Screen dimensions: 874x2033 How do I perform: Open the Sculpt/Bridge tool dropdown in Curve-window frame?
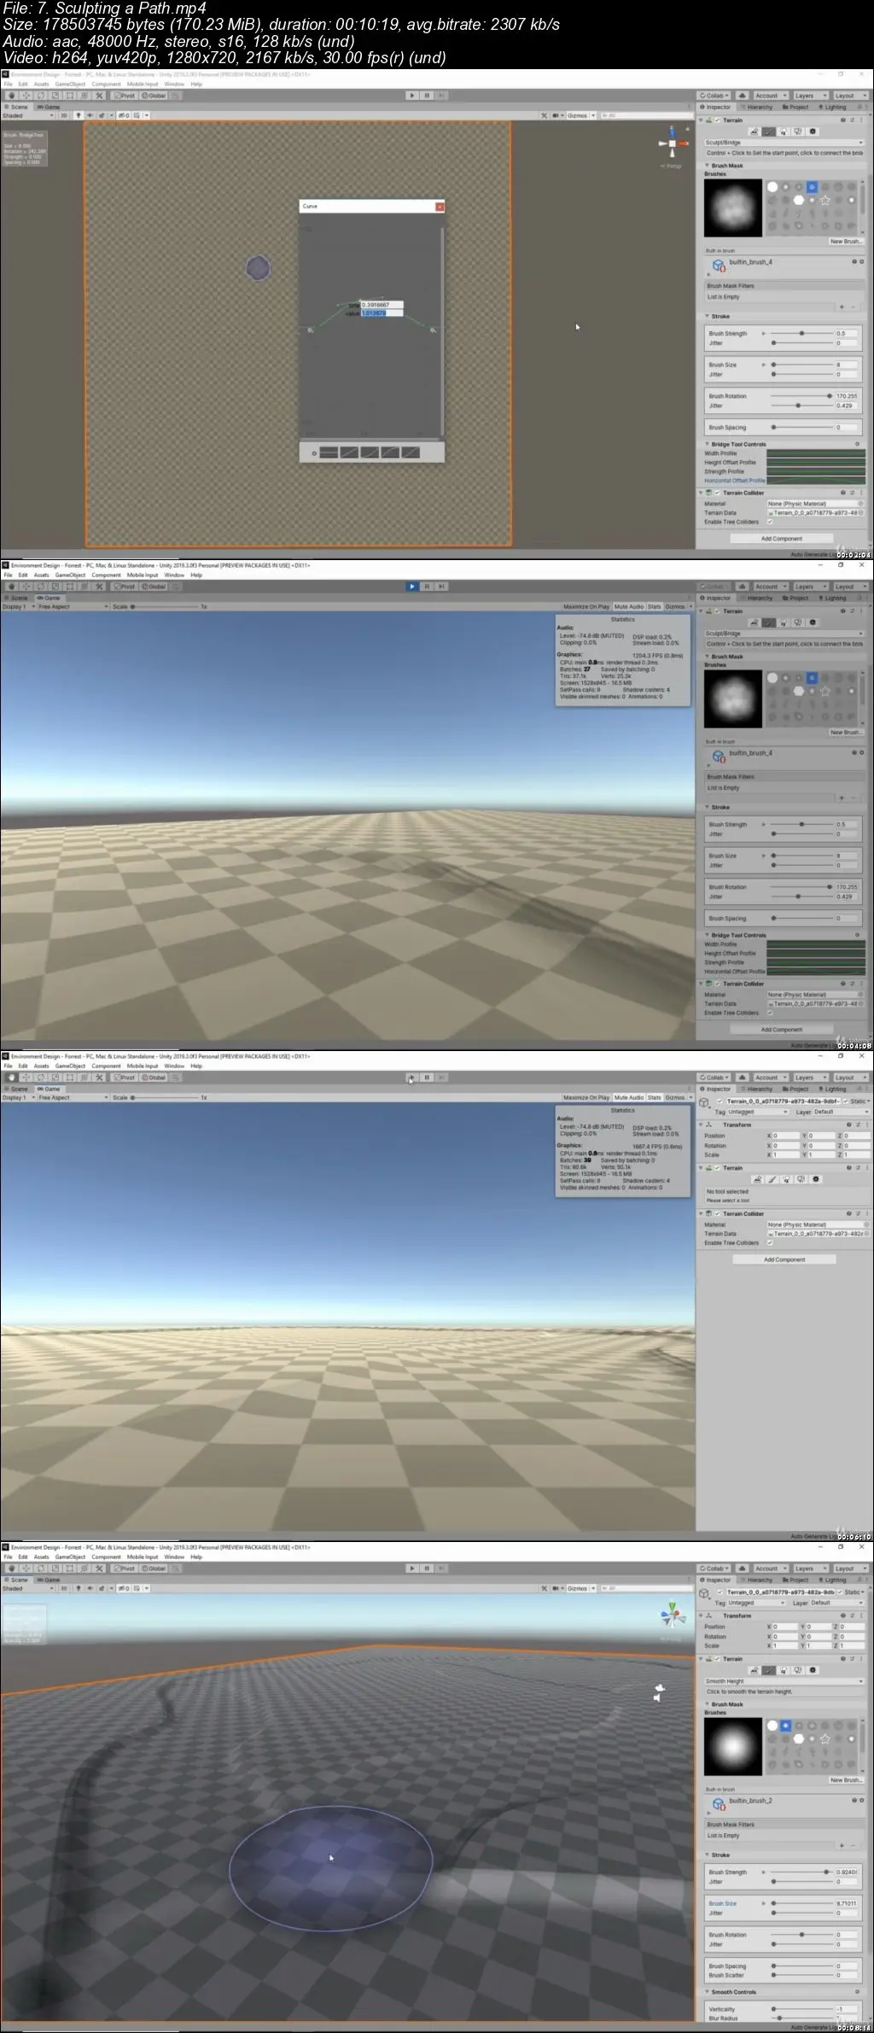784,143
